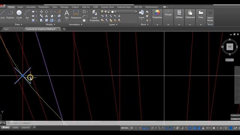Select the Offset tool
The image size is (240, 135).
point(59,20)
